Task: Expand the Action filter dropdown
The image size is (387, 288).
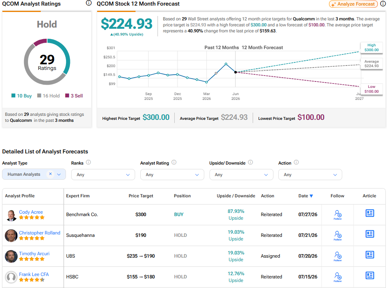Action: (310, 175)
